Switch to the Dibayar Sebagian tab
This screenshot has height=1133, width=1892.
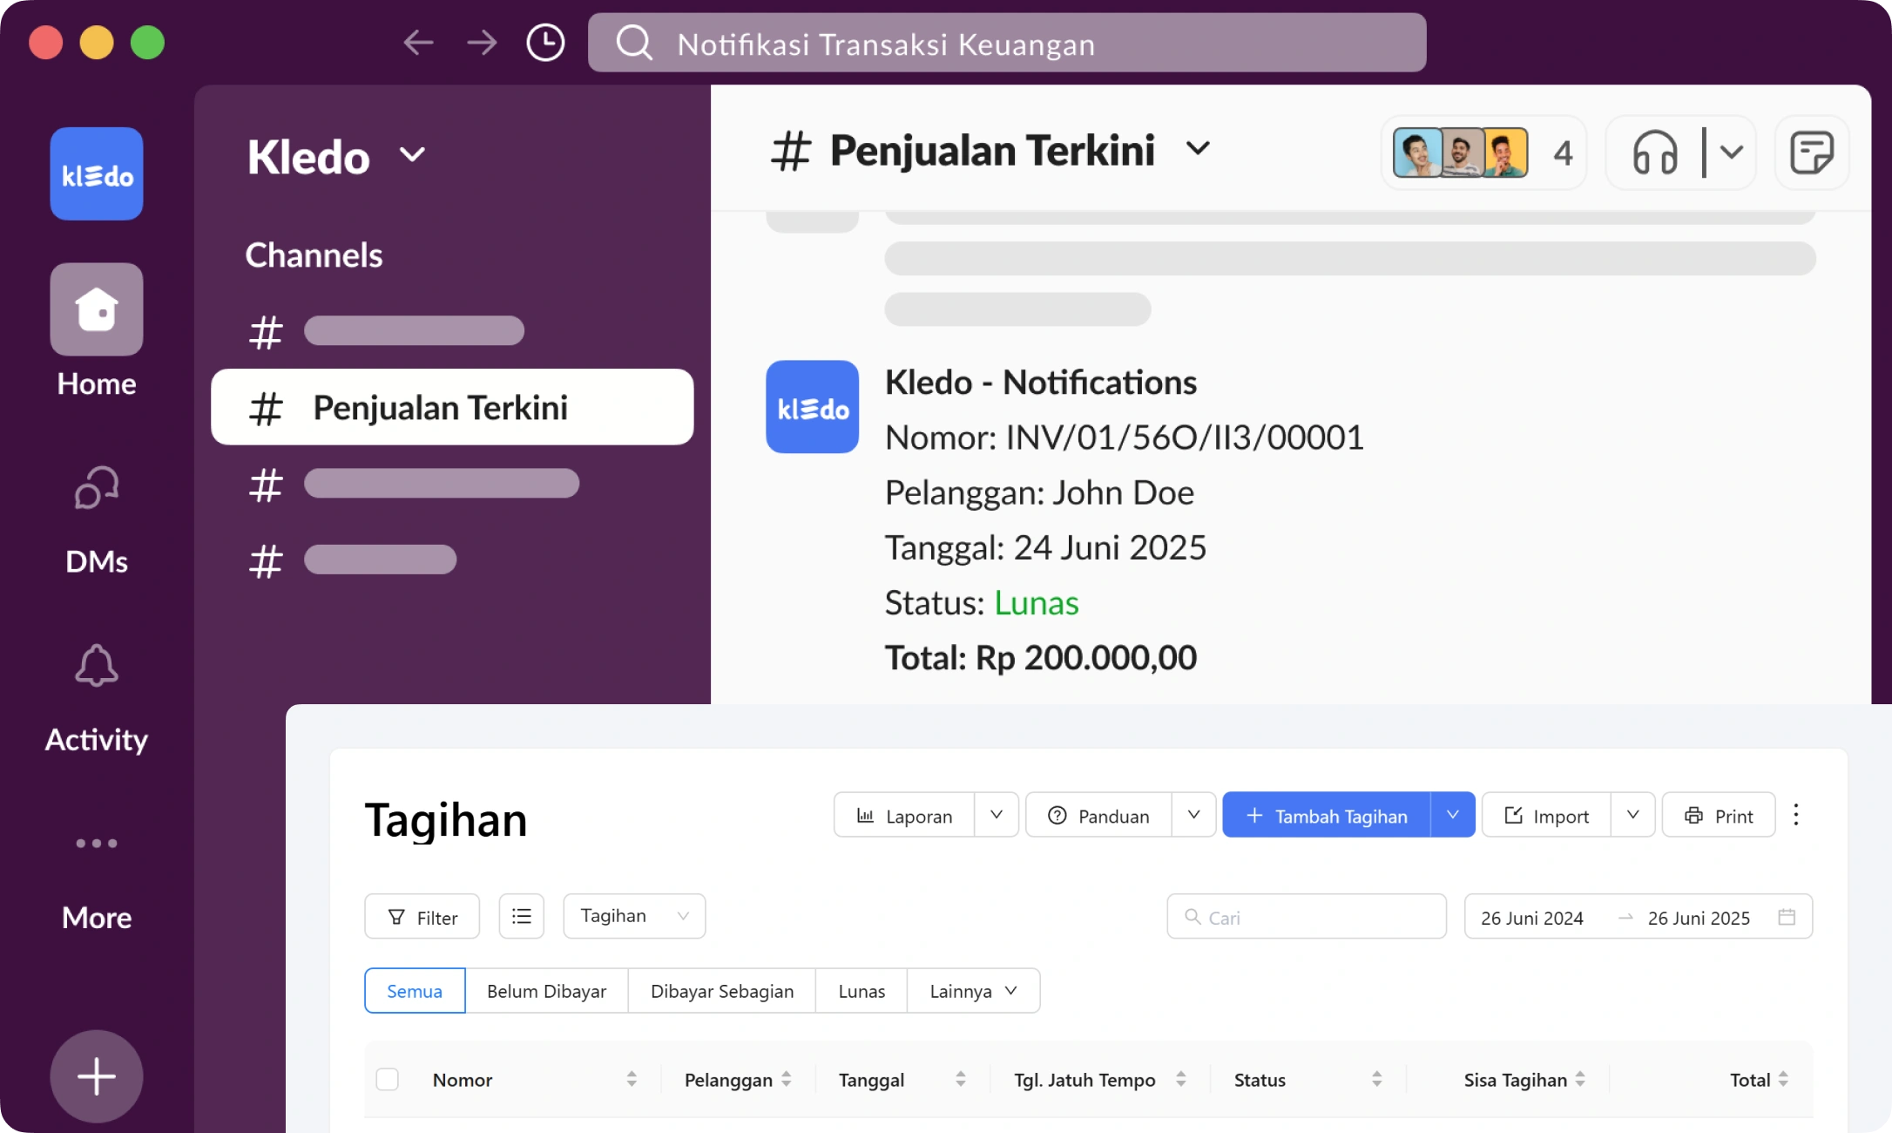coord(721,990)
